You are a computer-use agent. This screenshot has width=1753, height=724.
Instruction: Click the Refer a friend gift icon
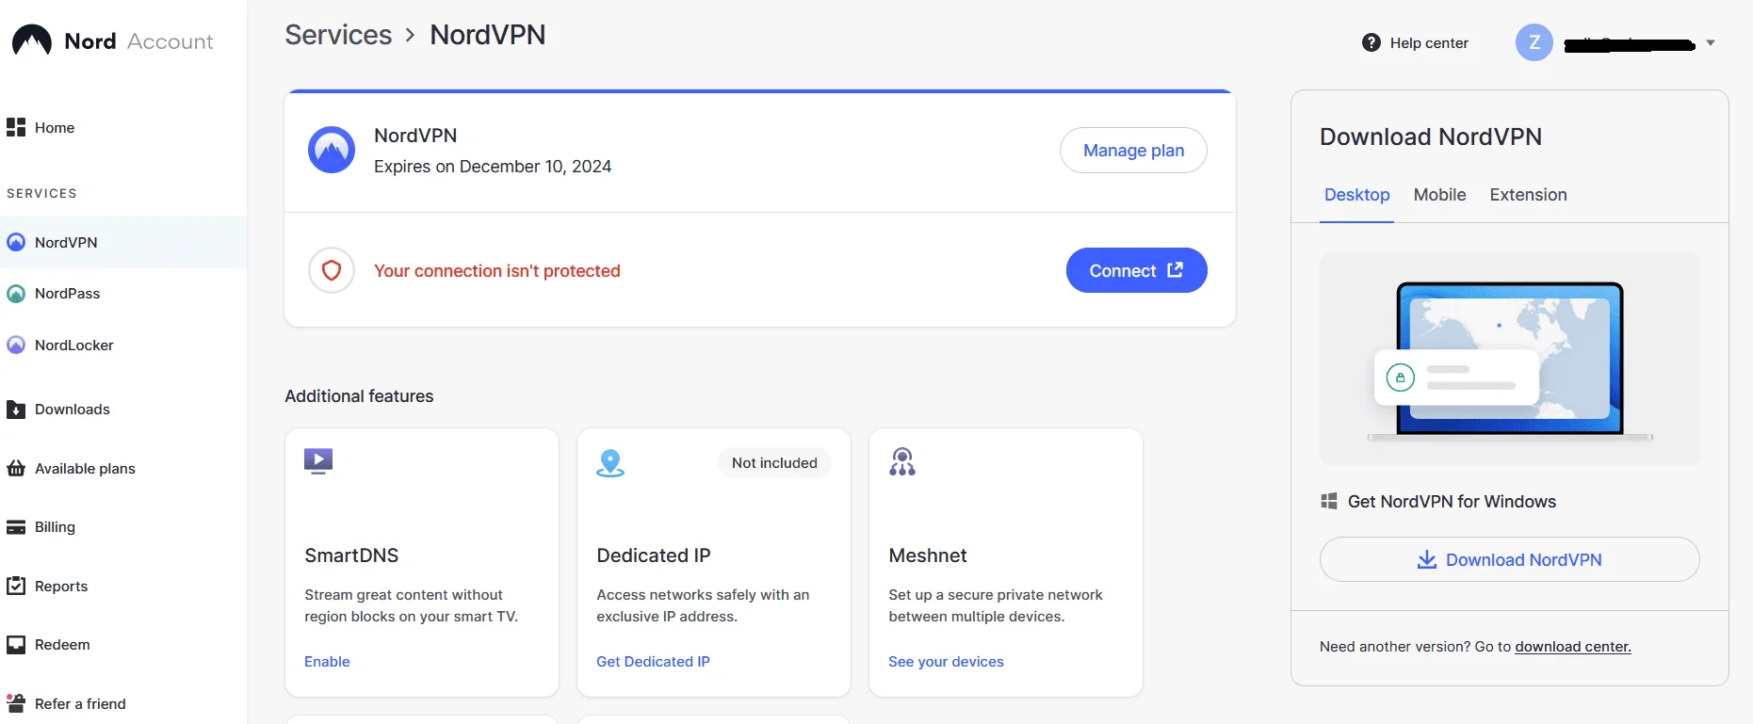pos(16,703)
